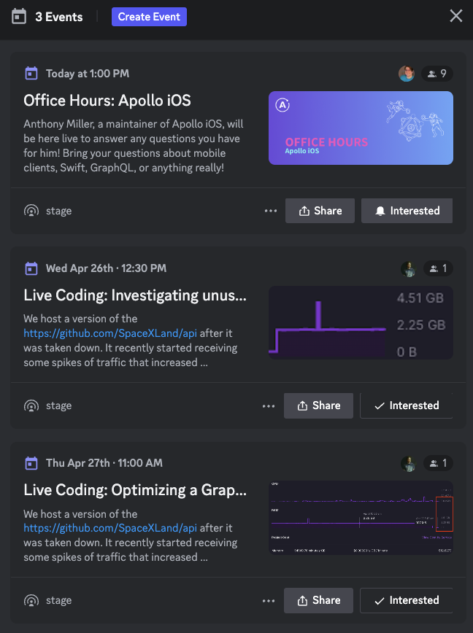Click stage icon under Thu Apr 27th event
Image resolution: width=473 pixels, height=633 pixels.
coord(31,600)
